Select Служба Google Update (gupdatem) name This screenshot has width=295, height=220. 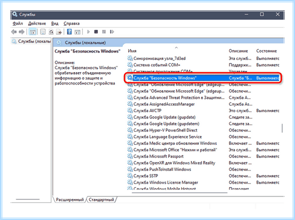(x=166, y=124)
